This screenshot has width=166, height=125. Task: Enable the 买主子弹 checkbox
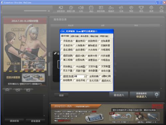[62, 71]
